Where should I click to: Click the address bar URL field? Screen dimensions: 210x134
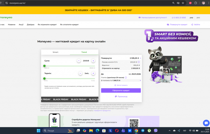pos(88,3)
